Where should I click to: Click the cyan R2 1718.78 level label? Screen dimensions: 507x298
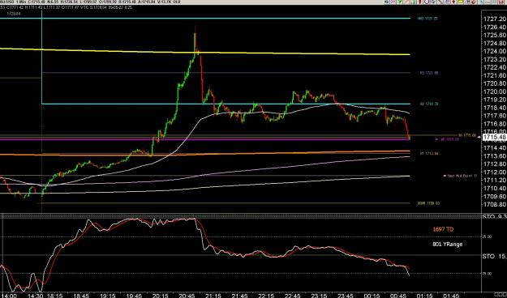(429, 104)
